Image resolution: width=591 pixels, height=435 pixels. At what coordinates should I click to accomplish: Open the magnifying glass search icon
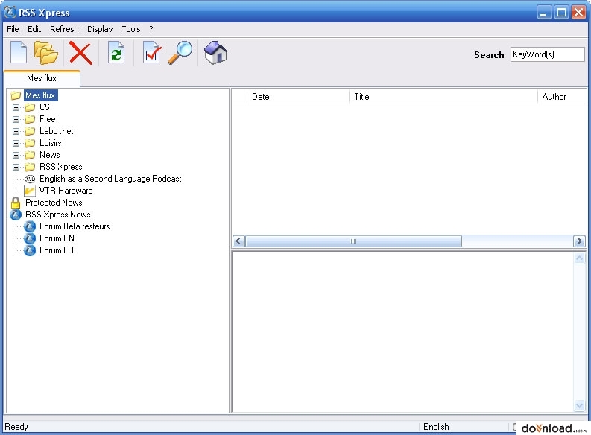(180, 52)
